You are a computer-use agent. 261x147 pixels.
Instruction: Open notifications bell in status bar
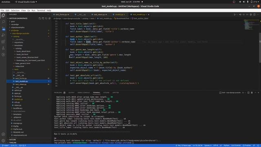click(258, 145)
